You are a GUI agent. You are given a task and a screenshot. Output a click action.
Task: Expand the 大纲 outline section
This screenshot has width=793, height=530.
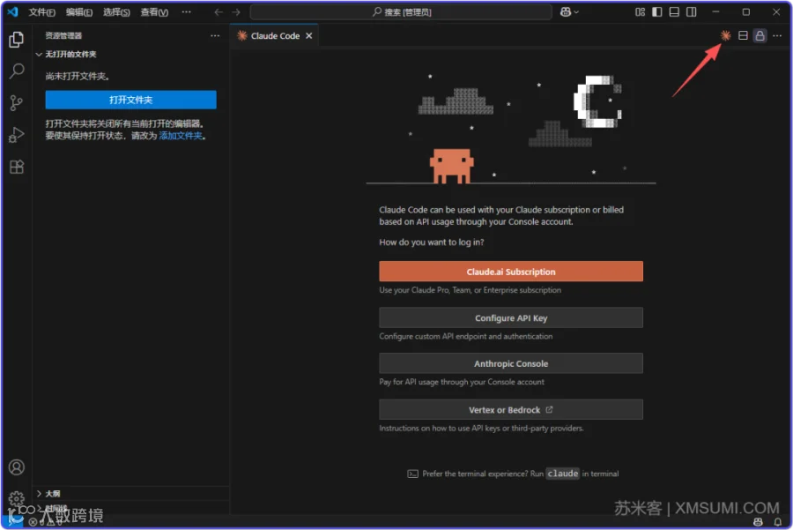tap(52, 494)
